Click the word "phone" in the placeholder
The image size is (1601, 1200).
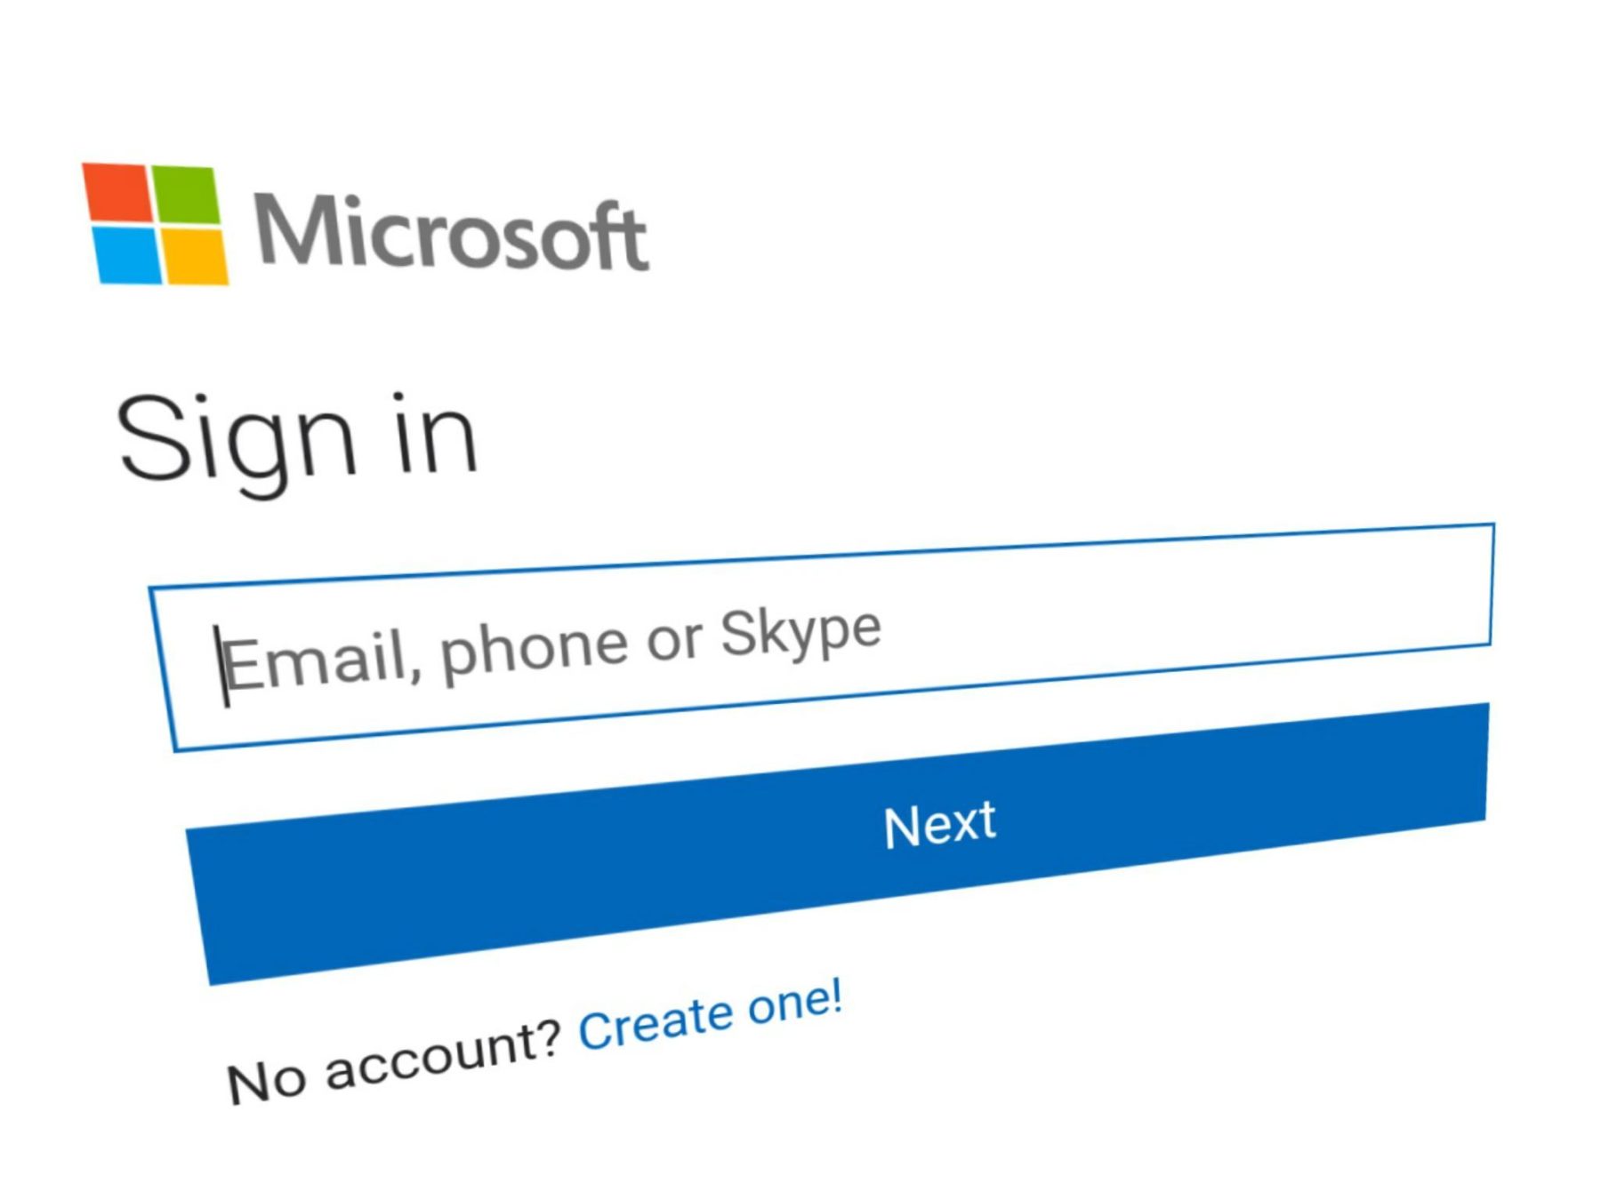(x=534, y=647)
